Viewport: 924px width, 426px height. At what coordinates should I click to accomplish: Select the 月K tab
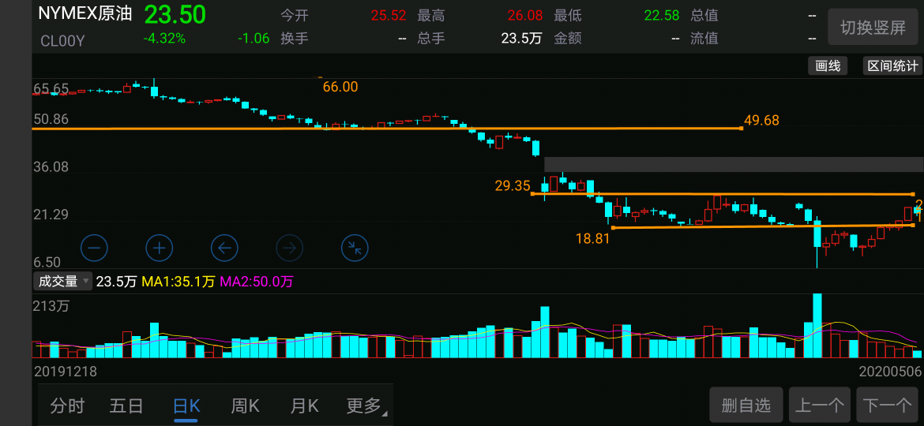click(304, 406)
